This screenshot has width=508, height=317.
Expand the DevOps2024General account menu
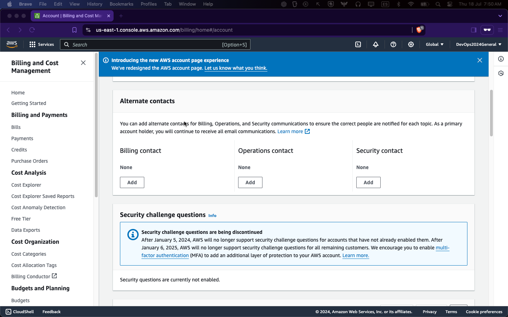(478, 44)
